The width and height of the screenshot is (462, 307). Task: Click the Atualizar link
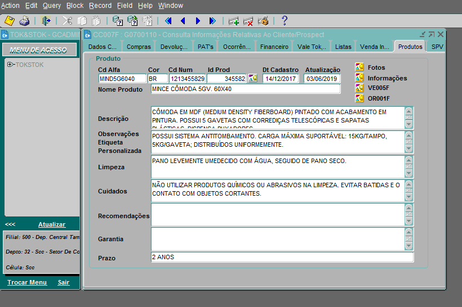pyautogui.click(x=52, y=224)
